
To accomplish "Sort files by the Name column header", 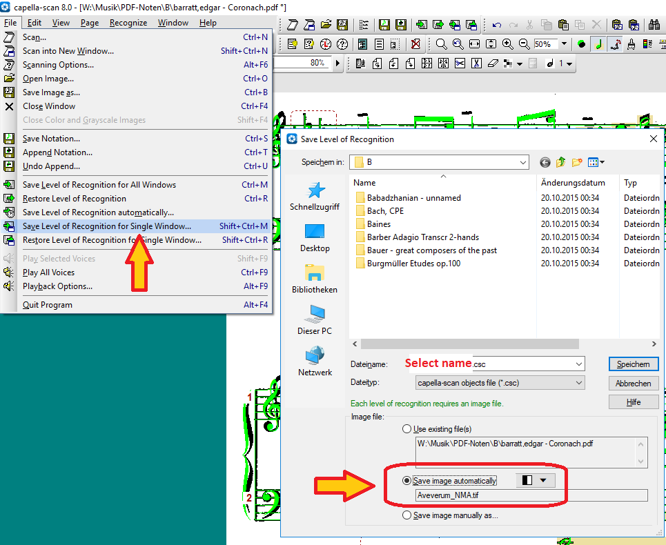I will pyautogui.click(x=443, y=183).
